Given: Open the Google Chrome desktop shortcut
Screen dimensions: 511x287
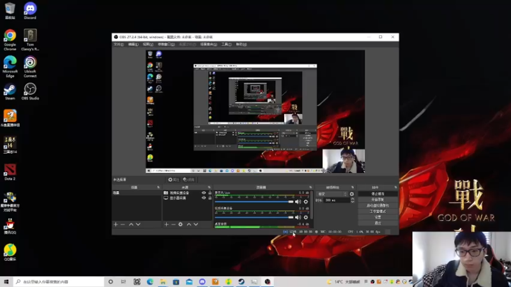Looking at the screenshot, I should (10, 40).
